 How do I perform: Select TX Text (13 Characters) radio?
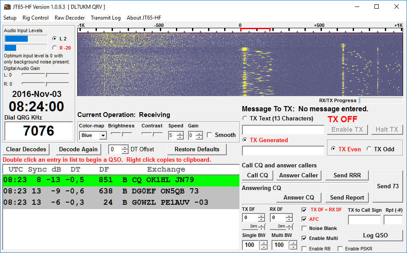coord(245,118)
